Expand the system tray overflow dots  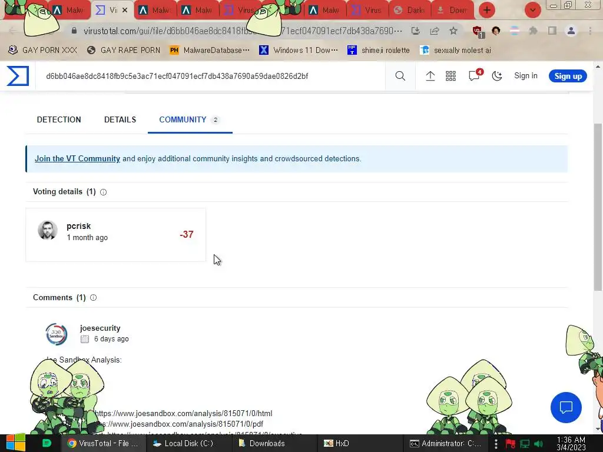pos(496,444)
